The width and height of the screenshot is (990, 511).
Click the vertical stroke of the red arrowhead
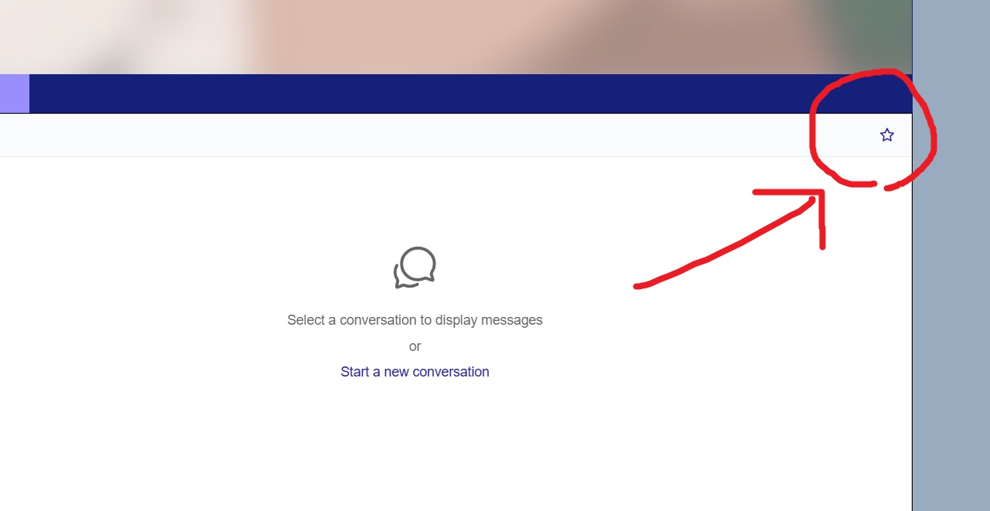(822, 220)
